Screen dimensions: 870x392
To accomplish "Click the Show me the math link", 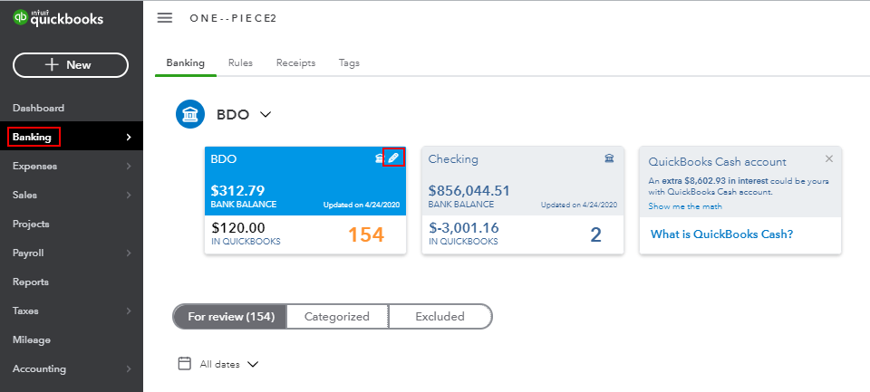I will pyautogui.click(x=685, y=206).
